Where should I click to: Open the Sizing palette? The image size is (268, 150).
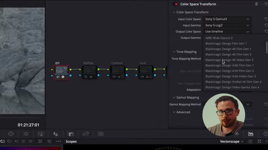click(x=86, y=134)
